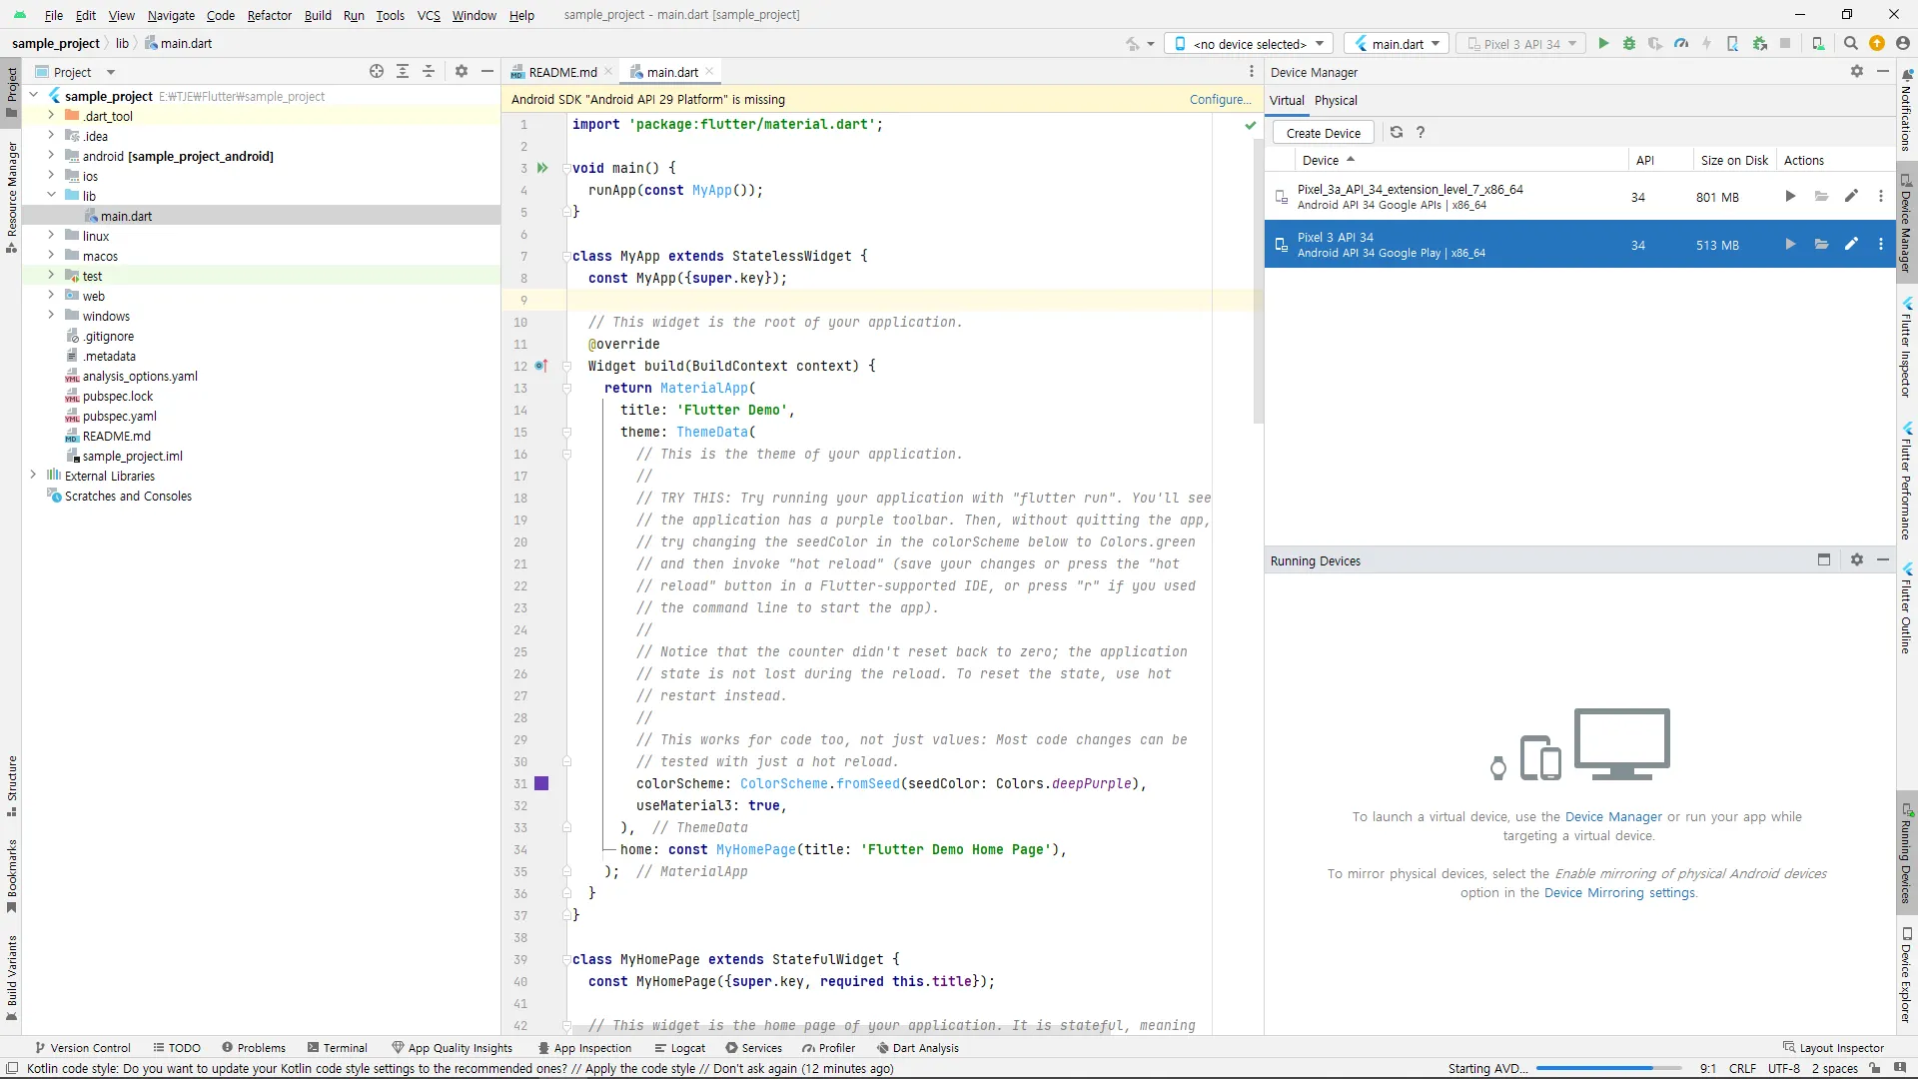1918x1079 pixels.
Task: Launch the Pixel 3 API 34 virtual device
Action: click(1789, 244)
